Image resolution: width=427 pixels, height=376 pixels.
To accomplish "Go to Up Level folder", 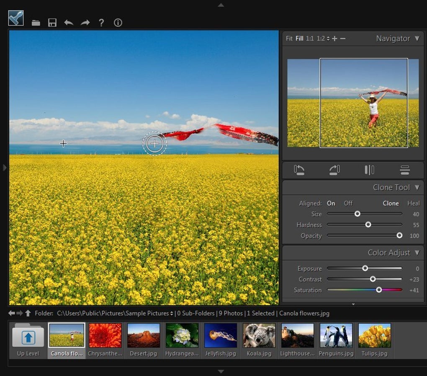I will [x=28, y=340].
